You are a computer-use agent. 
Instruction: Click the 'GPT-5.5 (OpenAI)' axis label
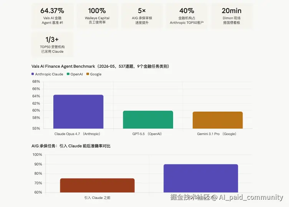click(147, 134)
